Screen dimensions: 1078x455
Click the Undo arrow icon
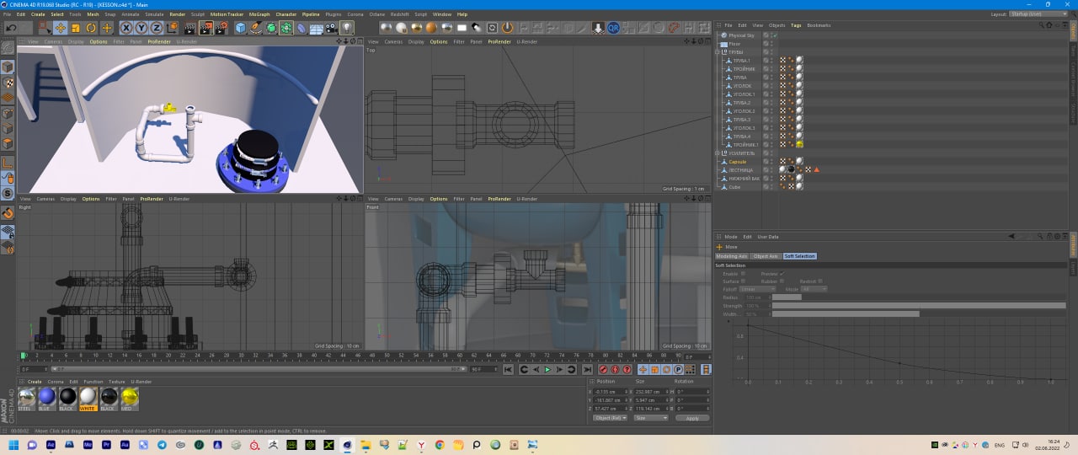[10, 28]
